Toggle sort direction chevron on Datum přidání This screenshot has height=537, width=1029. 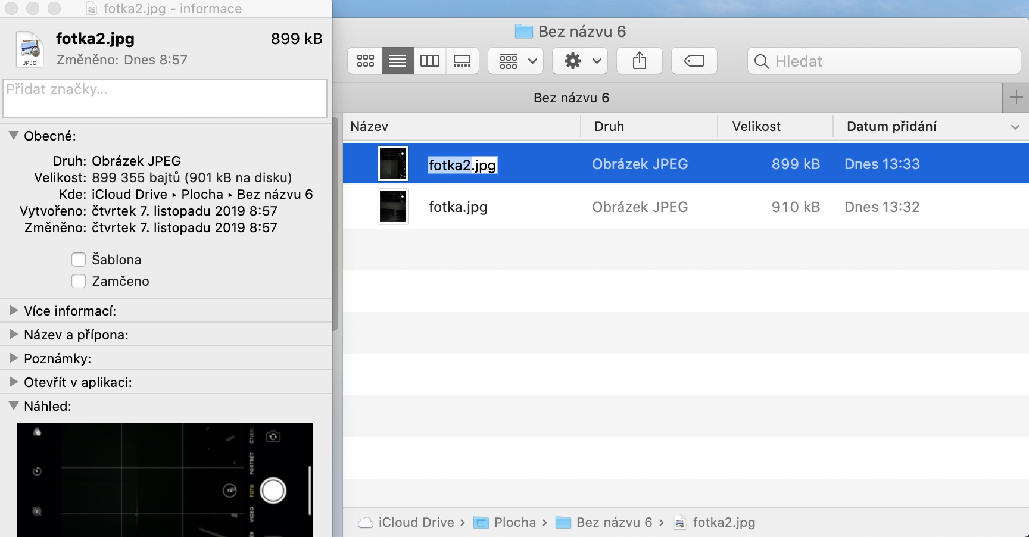coord(1015,127)
